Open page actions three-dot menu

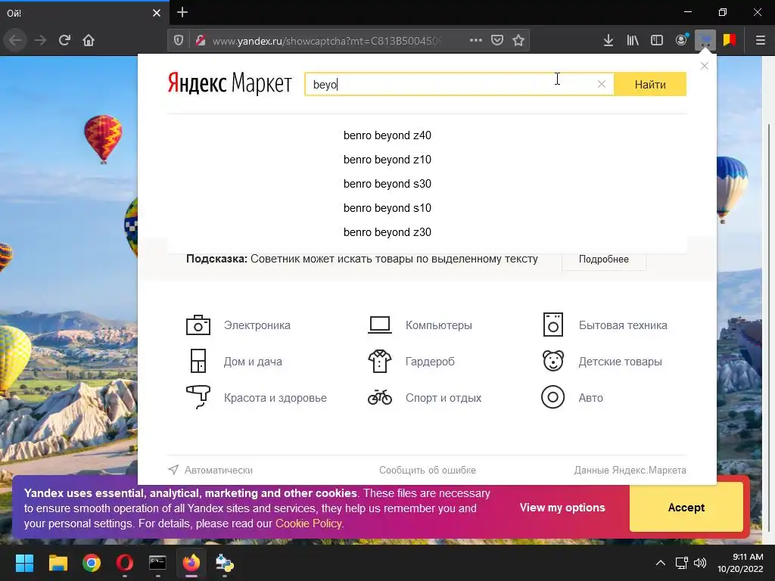[475, 40]
